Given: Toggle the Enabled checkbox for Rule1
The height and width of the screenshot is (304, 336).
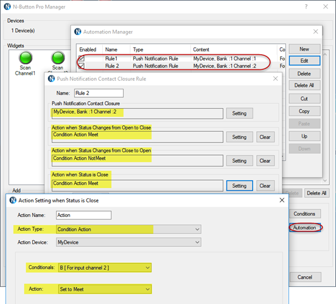Looking at the screenshot, I should click(82, 58).
